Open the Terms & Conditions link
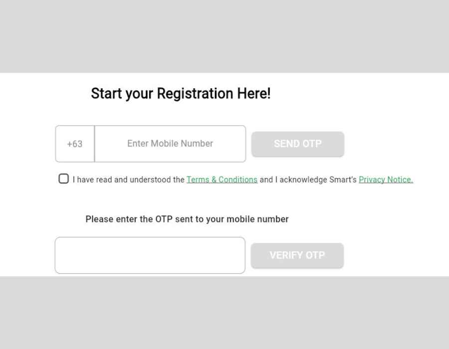The image size is (449, 349). (x=222, y=179)
